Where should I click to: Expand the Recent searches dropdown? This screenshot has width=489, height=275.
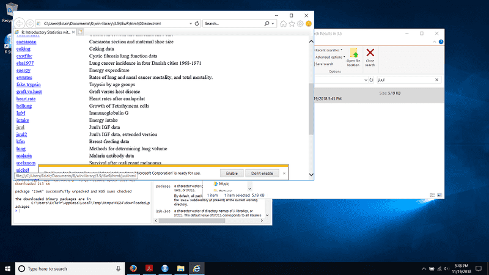(x=329, y=50)
